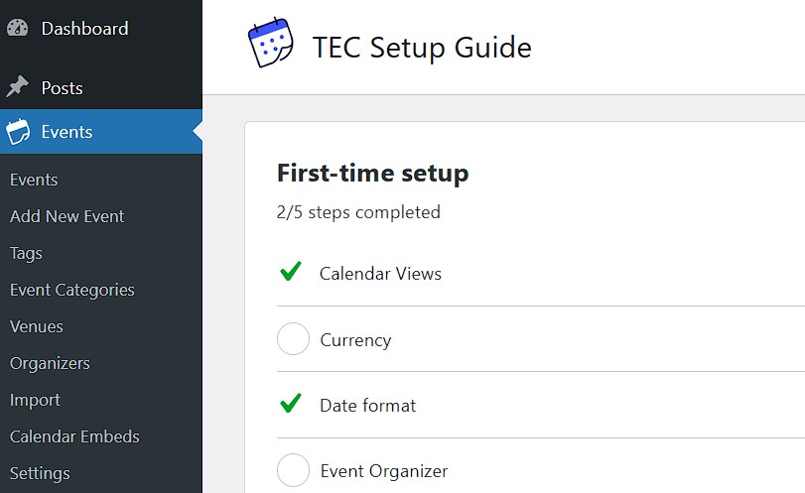The height and width of the screenshot is (493, 805).
Task: Open Event Categories page
Action: click(x=72, y=290)
